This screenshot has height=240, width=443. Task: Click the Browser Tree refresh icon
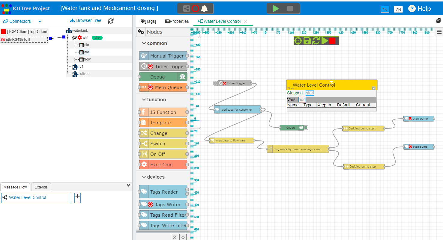(111, 21)
